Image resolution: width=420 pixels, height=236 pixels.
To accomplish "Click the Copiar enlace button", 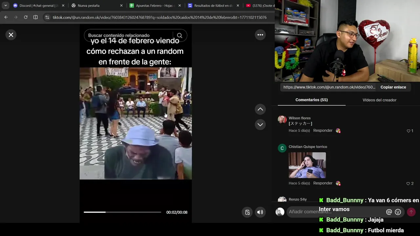I will pyautogui.click(x=393, y=87).
